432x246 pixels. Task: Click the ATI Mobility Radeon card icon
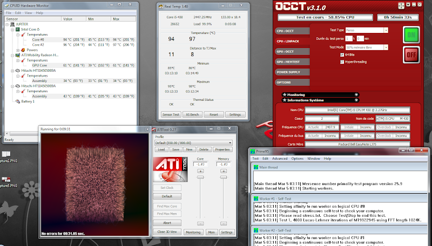18,55
